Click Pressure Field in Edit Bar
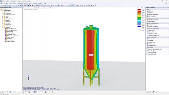The height and width of the screenshot is (95, 169). 151,30
